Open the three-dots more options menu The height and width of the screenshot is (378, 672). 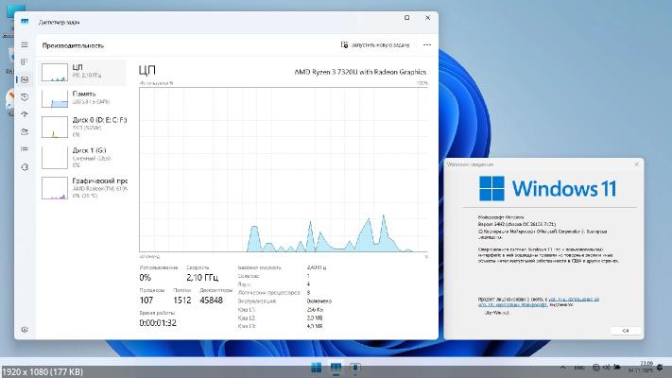point(427,44)
